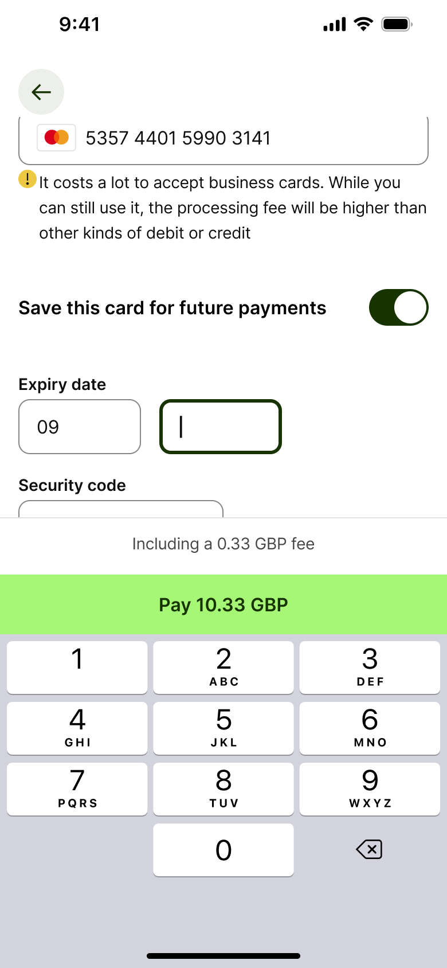Screen dimensions: 447x968
Task: Tap keypad key 1
Action: (77, 668)
